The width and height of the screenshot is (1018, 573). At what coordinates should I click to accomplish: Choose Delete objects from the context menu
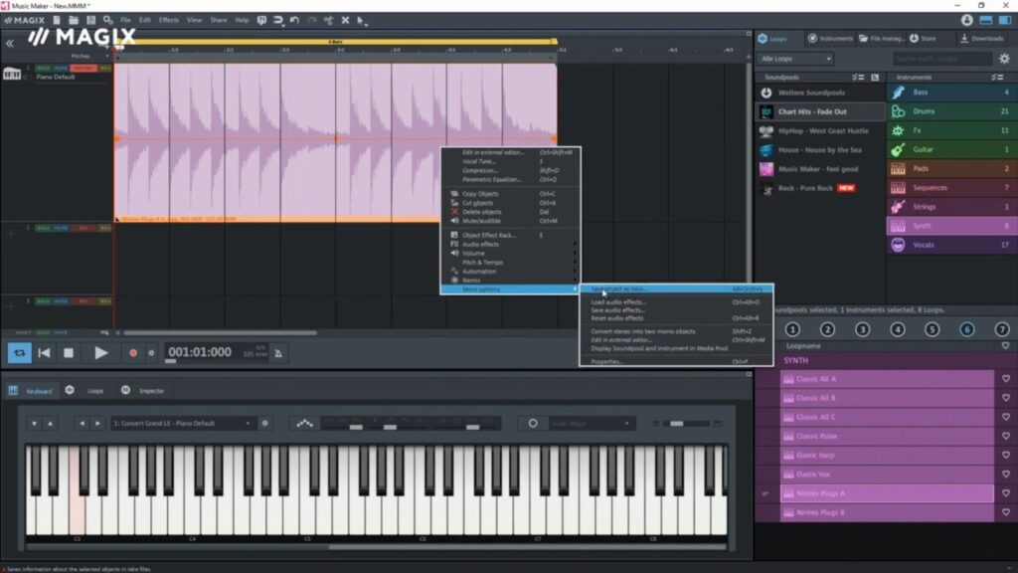510,212
